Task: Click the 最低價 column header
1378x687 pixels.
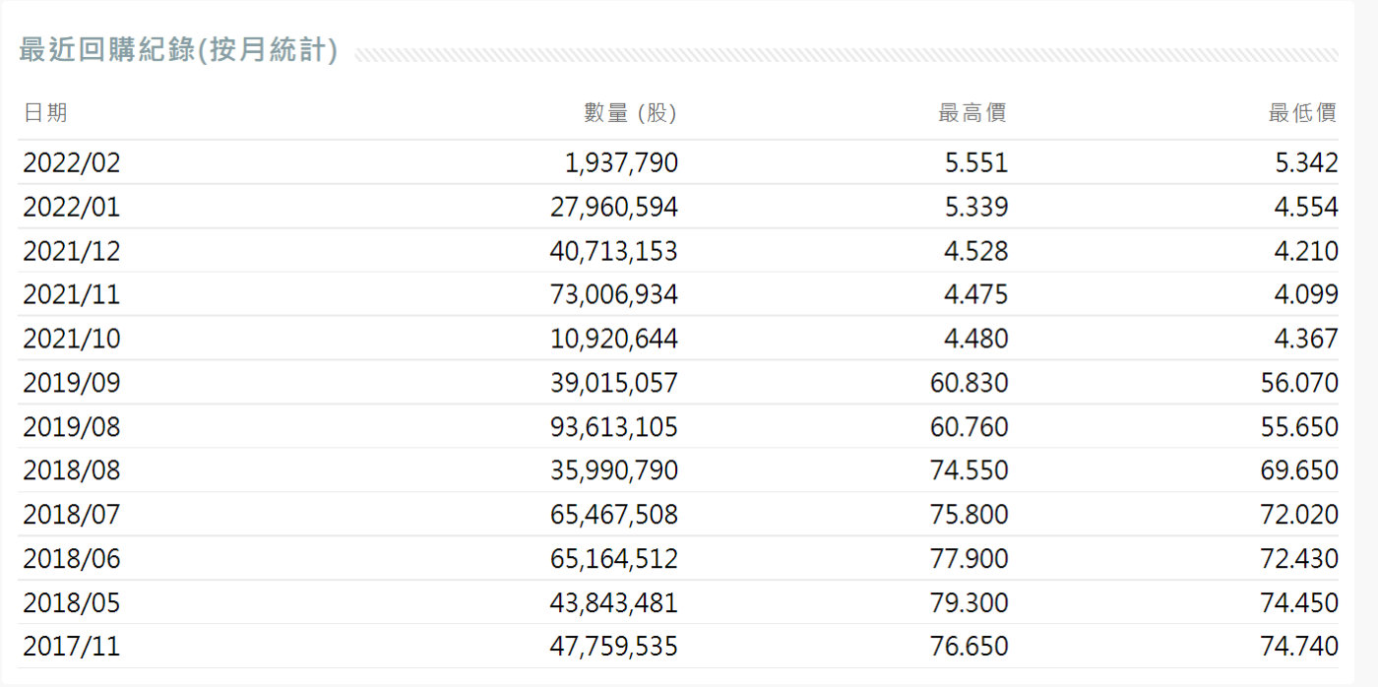Action: (1302, 113)
